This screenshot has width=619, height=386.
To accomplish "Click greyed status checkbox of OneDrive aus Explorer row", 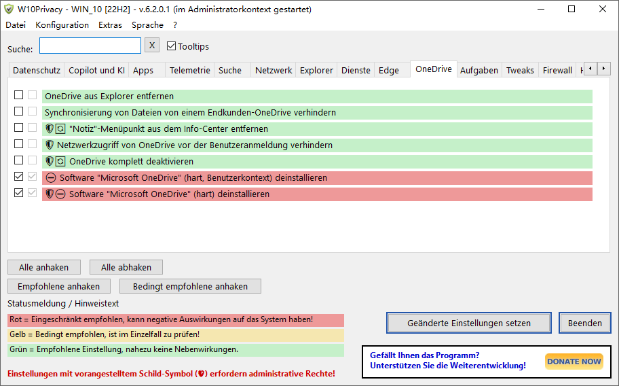I will click(x=33, y=95).
